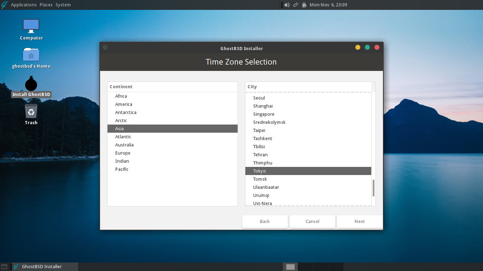Image resolution: width=483 pixels, height=271 pixels.
Task: Switch to the first workspace in pager
Action: [290, 267]
